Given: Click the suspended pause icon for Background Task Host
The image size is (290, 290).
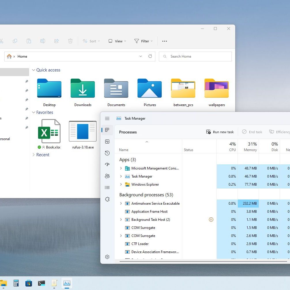Looking at the screenshot, I should pos(211,220).
